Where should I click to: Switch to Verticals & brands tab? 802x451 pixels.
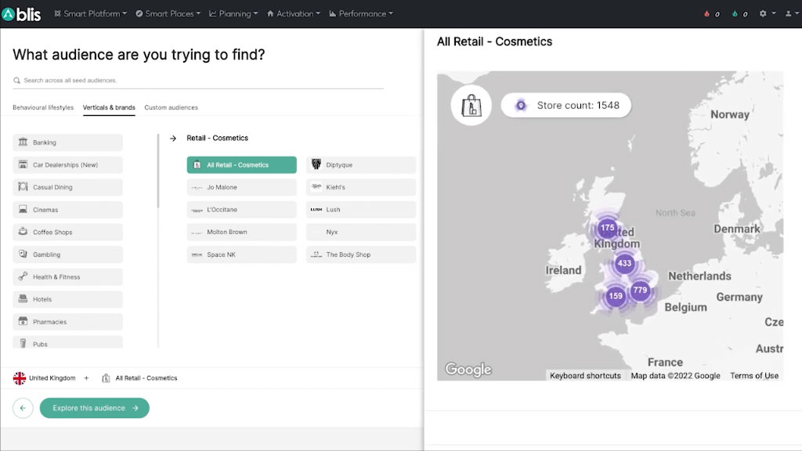click(109, 107)
